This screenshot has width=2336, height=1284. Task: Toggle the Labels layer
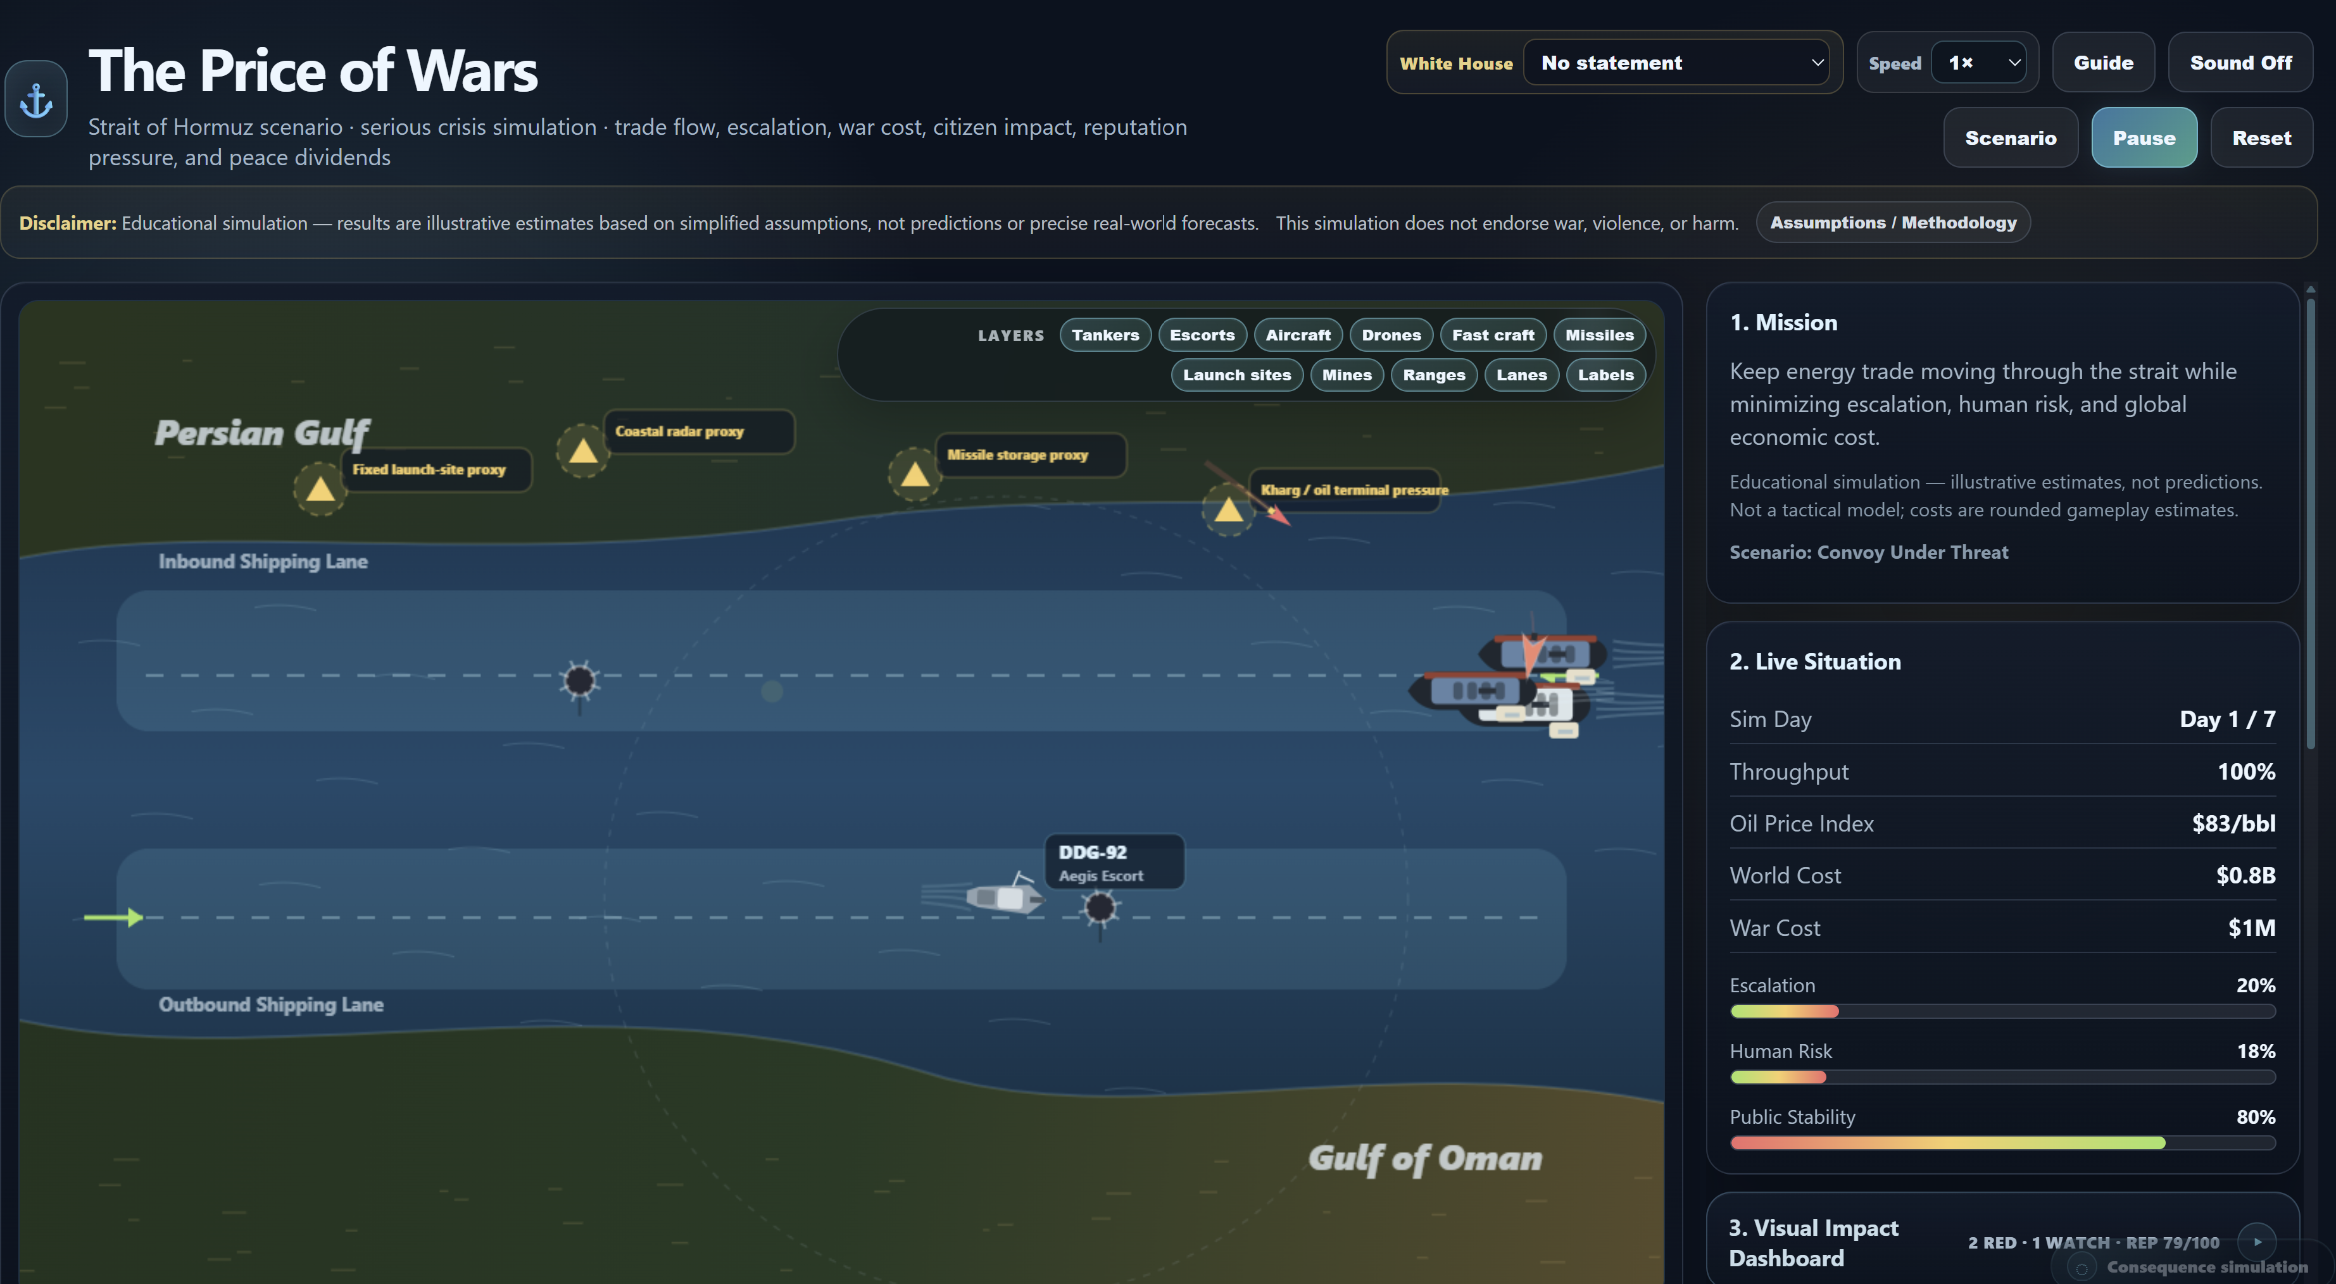[1605, 375]
